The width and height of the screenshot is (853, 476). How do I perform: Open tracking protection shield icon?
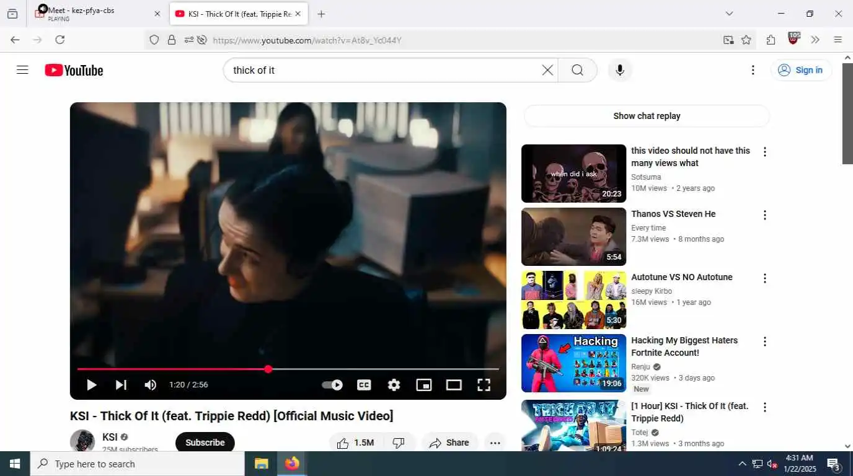pos(154,40)
